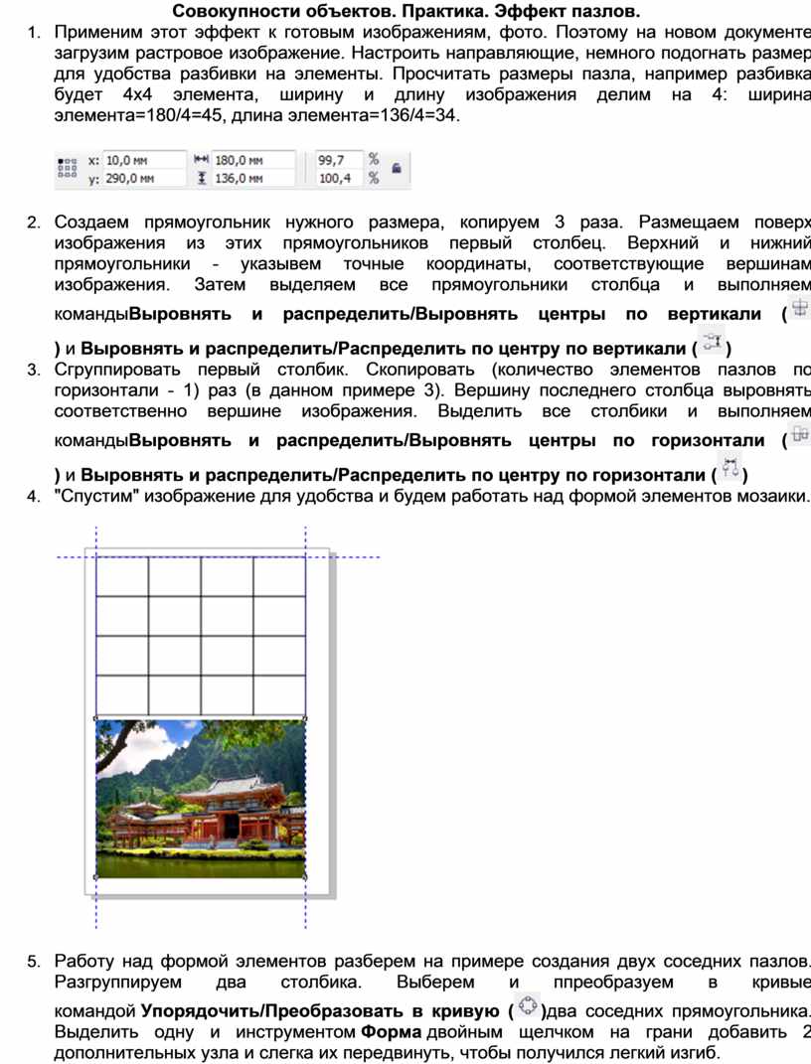Click the Convert to curve icon
The height and width of the screenshot is (1064, 811).
pyautogui.click(x=528, y=1005)
